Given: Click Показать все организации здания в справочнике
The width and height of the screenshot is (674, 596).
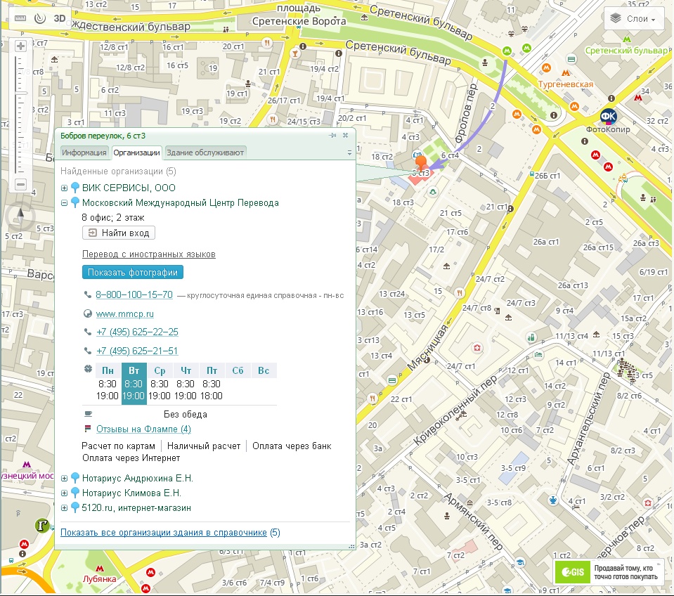Looking at the screenshot, I should point(163,533).
